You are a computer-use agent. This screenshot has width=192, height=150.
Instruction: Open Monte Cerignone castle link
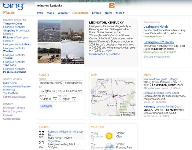pyautogui.click(x=13, y=111)
